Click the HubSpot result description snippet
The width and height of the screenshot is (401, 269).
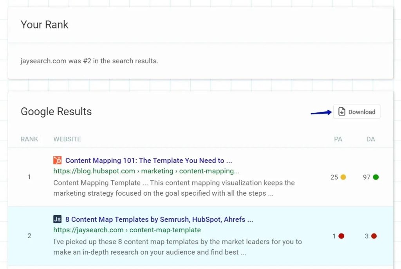(174, 188)
